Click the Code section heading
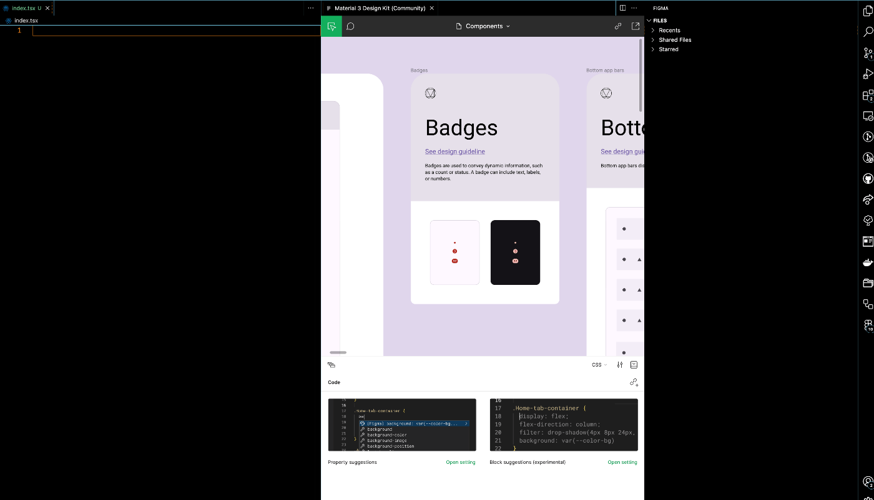Image resolution: width=874 pixels, height=500 pixels. tap(334, 382)
